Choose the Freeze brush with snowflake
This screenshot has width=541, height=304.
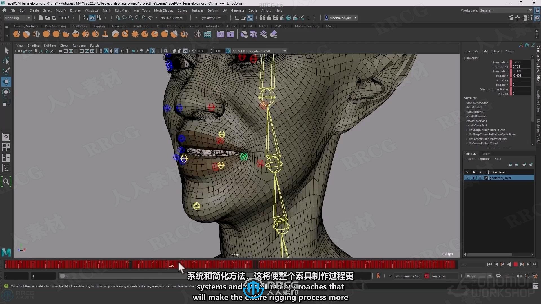(x=184, y=34)
